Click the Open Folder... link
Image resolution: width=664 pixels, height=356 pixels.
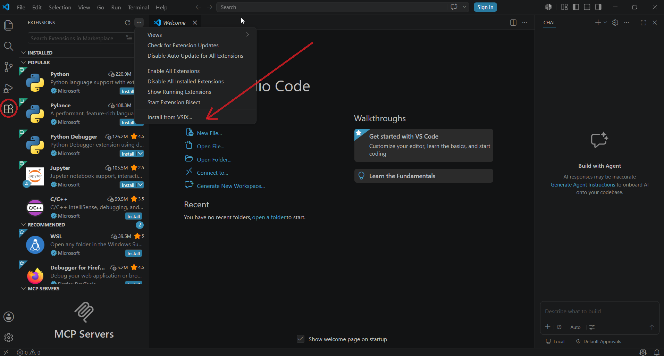pyautogui.click(x=214, y=159)
